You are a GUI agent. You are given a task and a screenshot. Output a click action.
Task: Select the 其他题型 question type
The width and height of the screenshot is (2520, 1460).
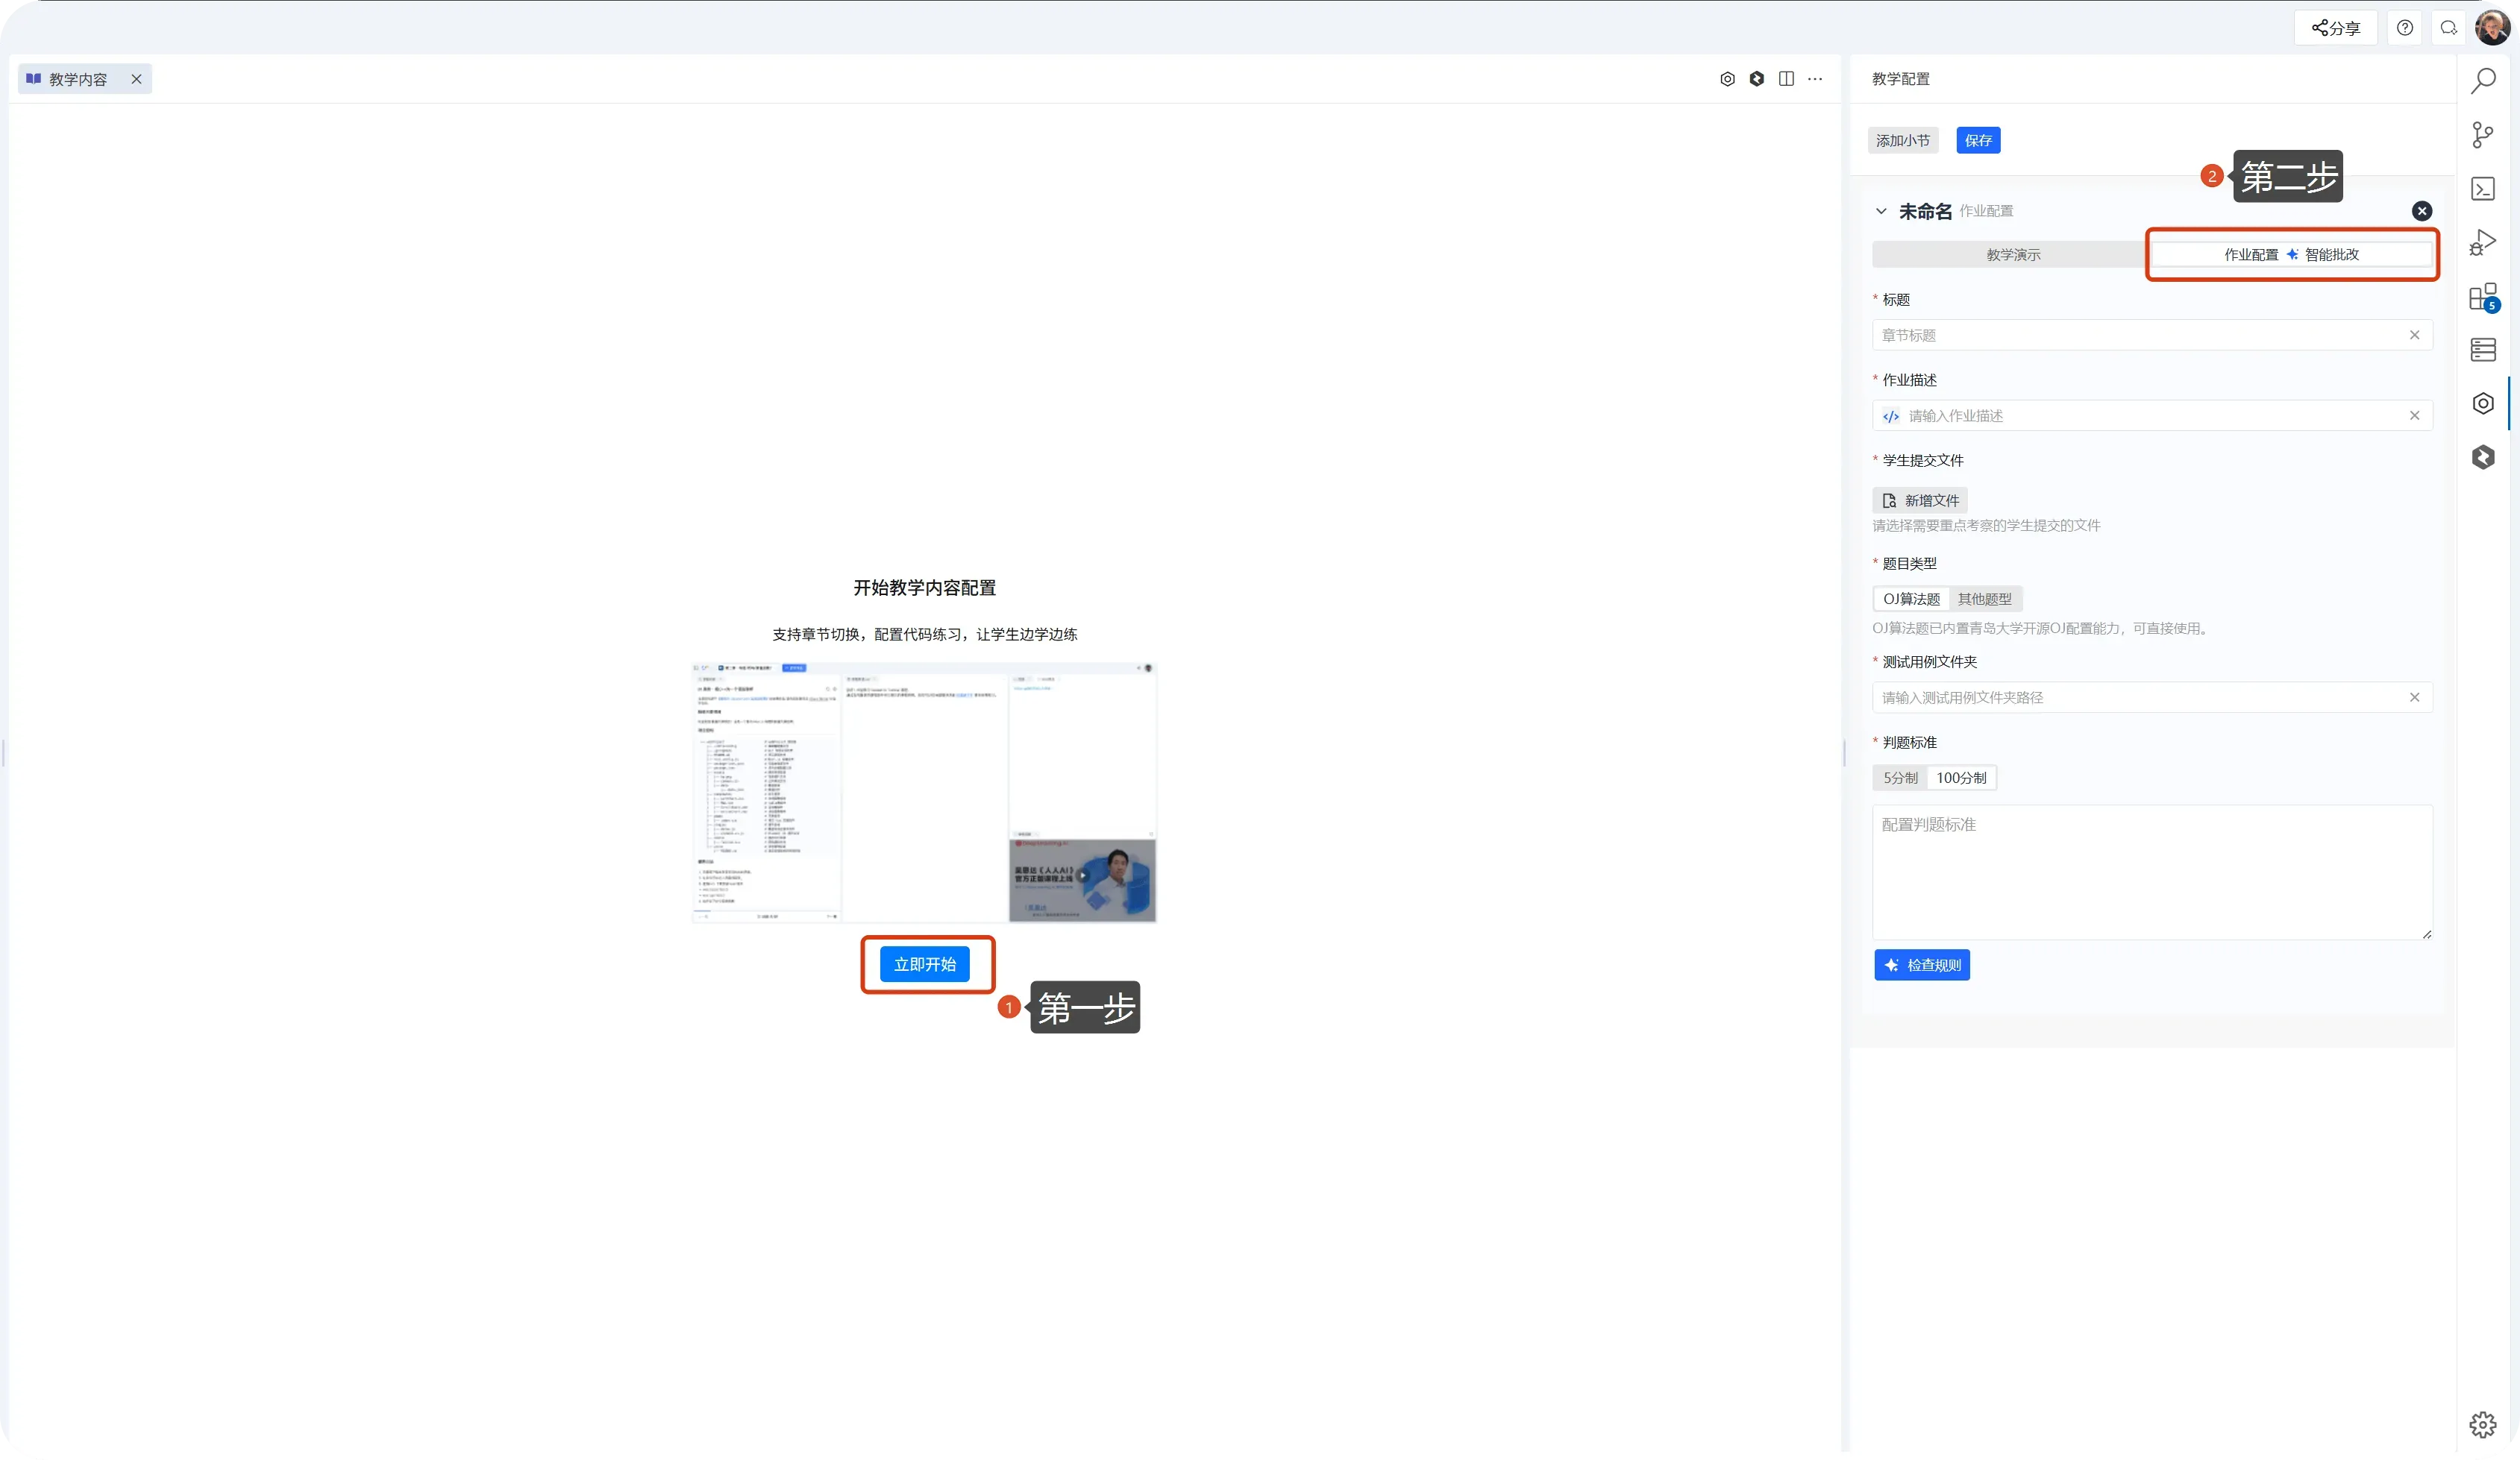[x=1984, y=600]
